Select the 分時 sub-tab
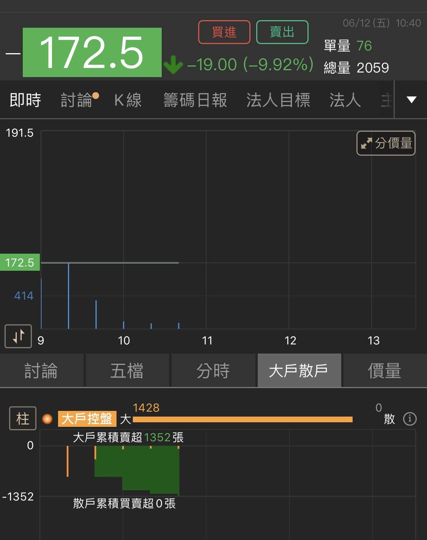 click(x=213, y=371)
